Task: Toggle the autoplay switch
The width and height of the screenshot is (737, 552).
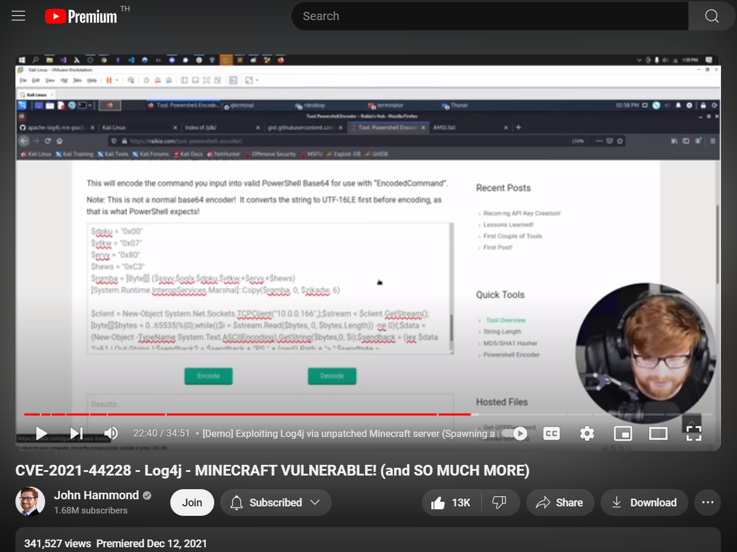Action: 514,433
